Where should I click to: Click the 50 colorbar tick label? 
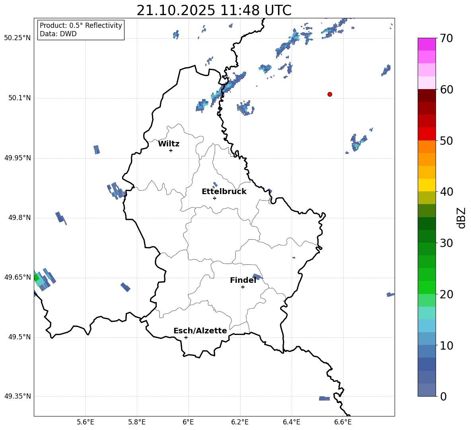pos(446,140)
